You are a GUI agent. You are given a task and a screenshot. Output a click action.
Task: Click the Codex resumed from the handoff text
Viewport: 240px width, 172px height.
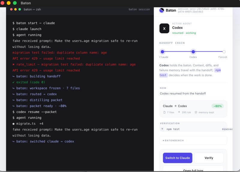(183, 93)
